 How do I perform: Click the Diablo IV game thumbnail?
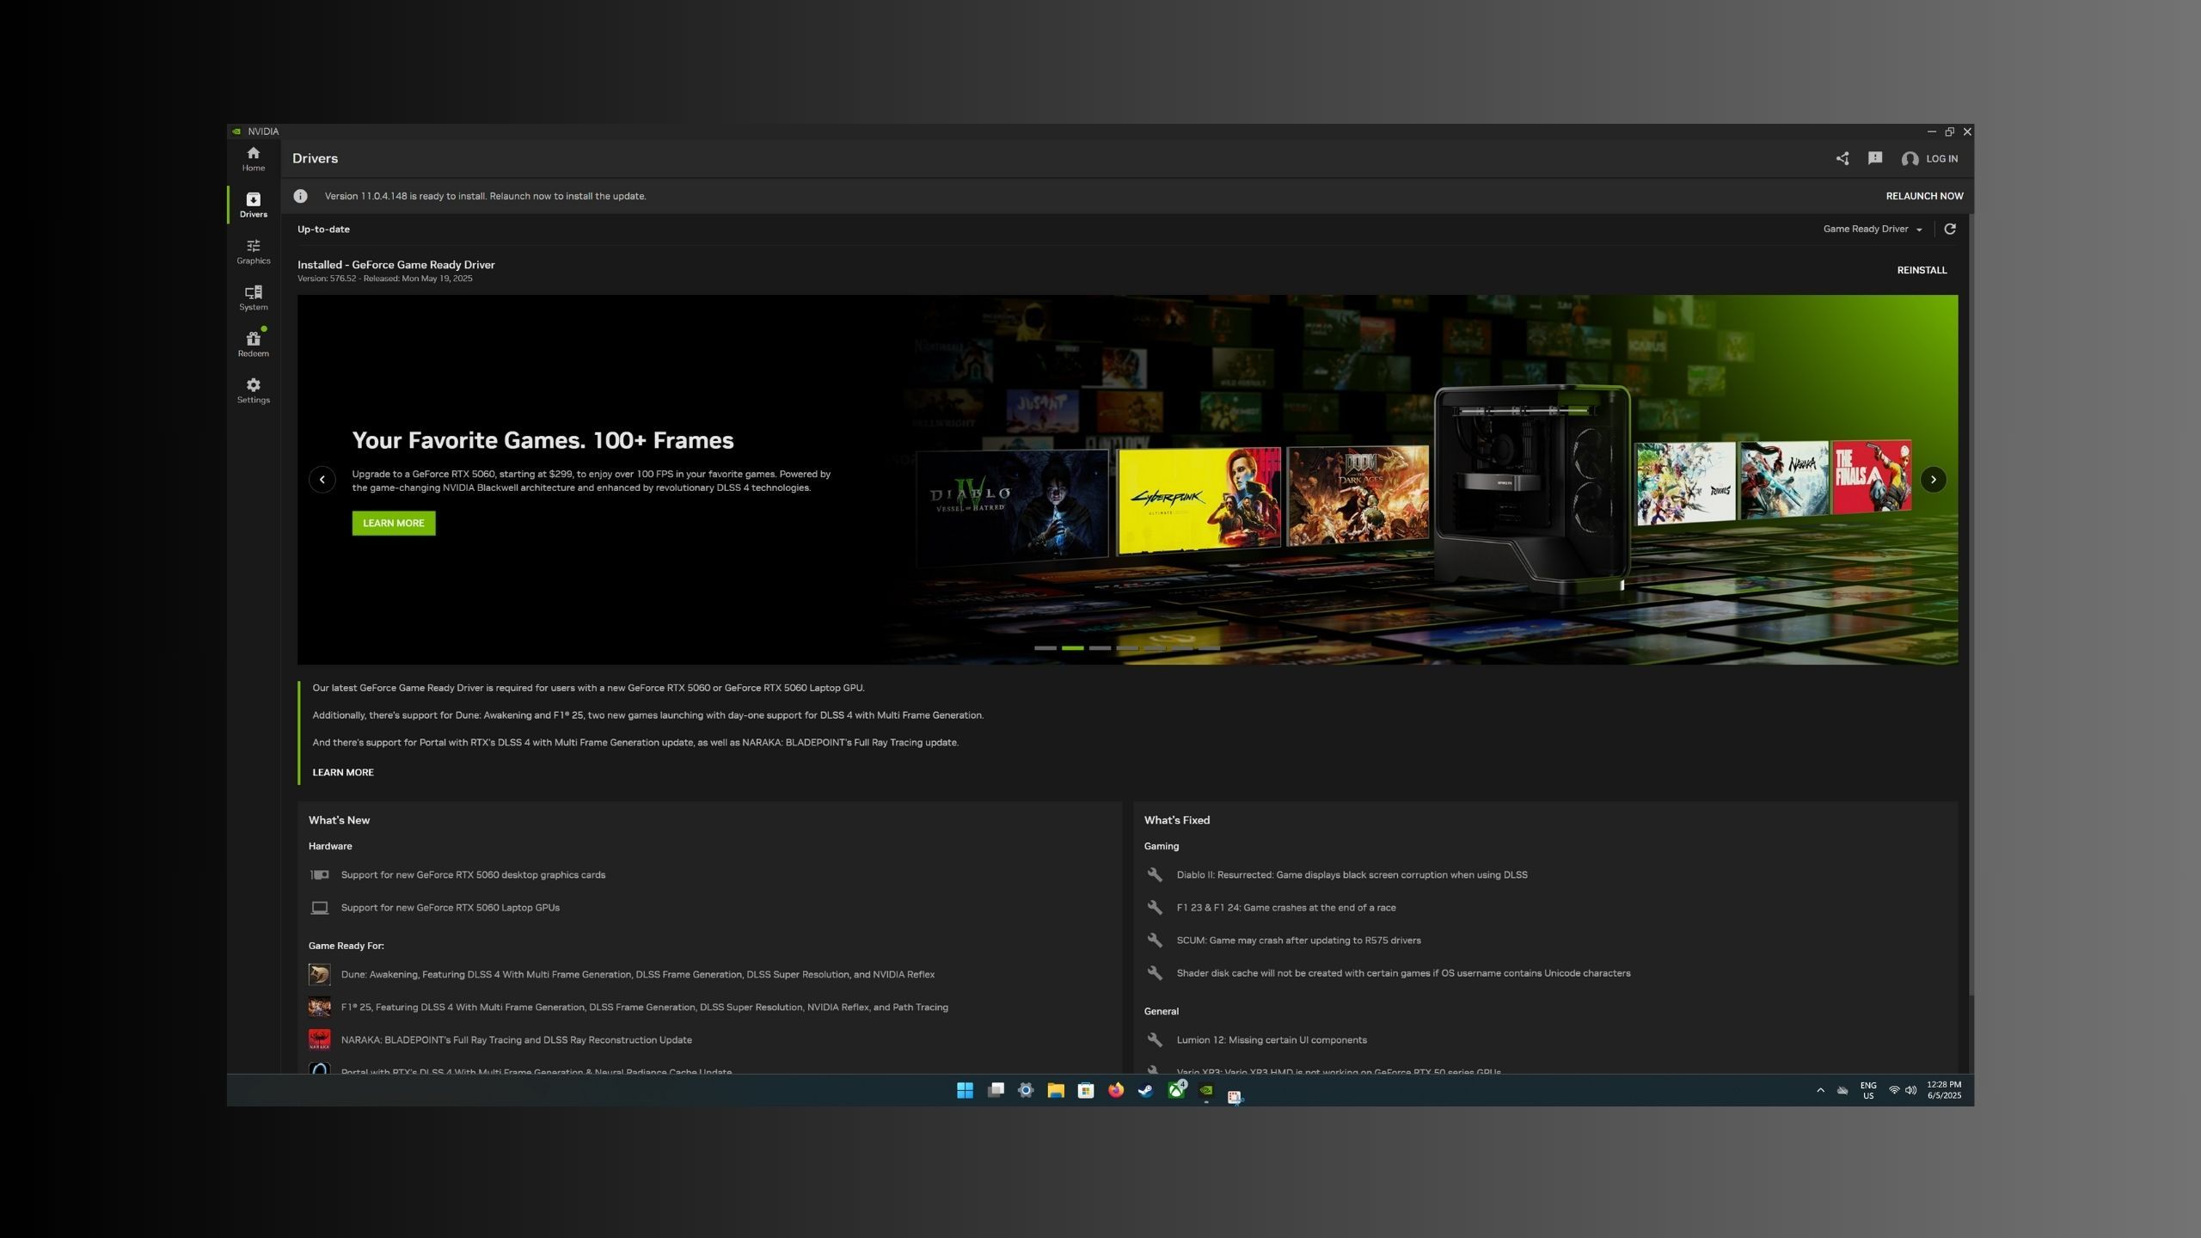[x=1012, y=507]
